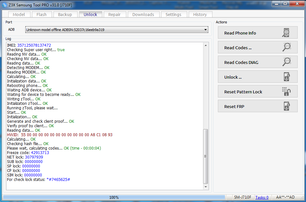Click the SM-J710F status bar entry
The image size is (306, 202).
[243, 197]
